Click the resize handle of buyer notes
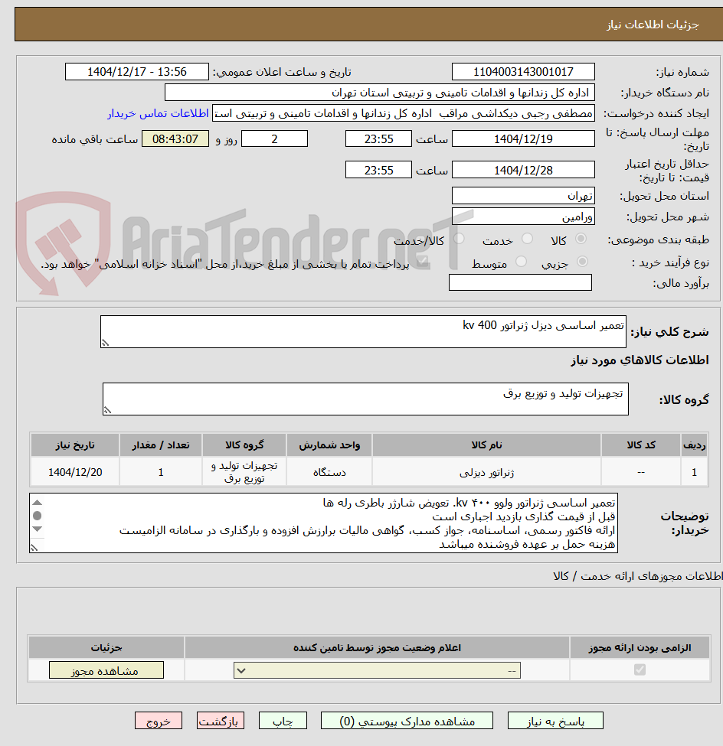The width and height of the screenshot is (723, 746). click(x=34, y=548)
